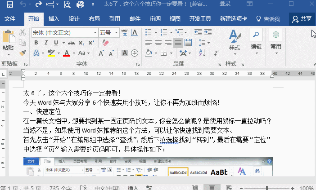The width and height of the screenshot is (316, 190).
Task: Toggle character shading
Action: [x=125, y=53]
